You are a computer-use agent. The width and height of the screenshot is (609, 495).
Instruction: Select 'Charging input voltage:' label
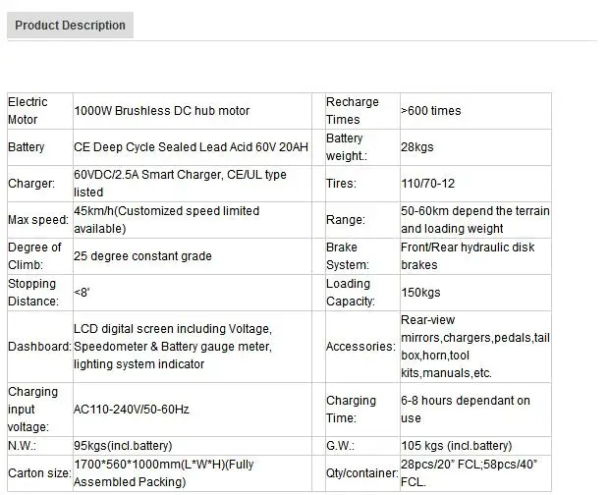[33, 410]
